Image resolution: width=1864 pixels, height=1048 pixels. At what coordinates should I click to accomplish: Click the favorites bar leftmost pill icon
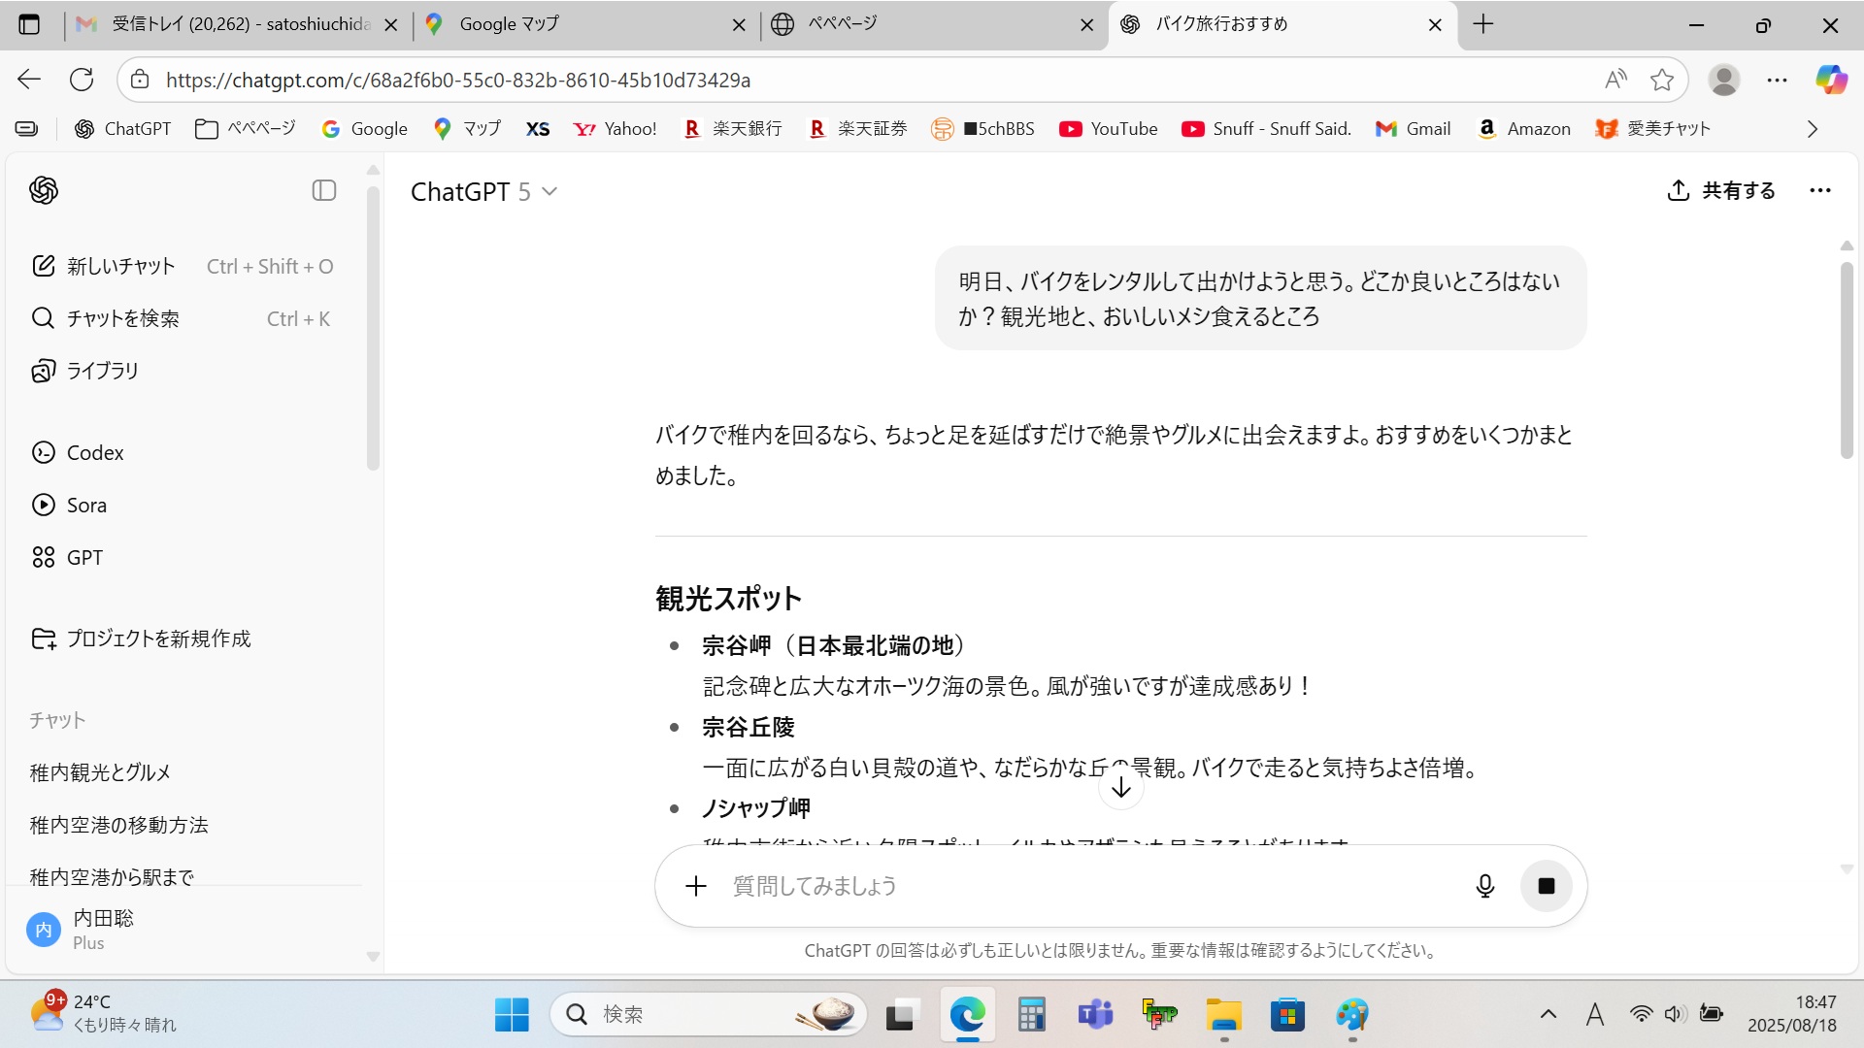pos(26,129)
